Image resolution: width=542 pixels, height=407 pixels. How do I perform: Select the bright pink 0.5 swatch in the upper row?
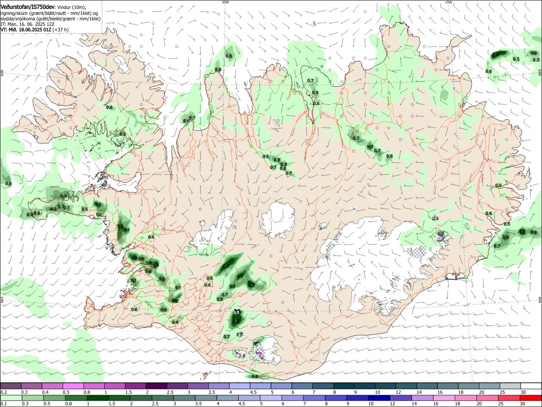73,386
